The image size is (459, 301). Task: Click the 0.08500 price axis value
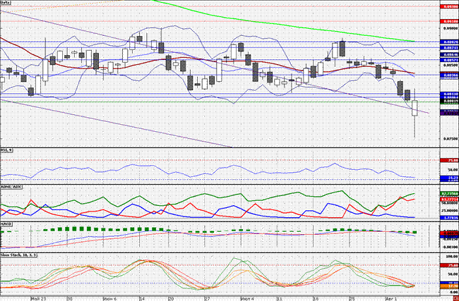click(x=450, y=65)
